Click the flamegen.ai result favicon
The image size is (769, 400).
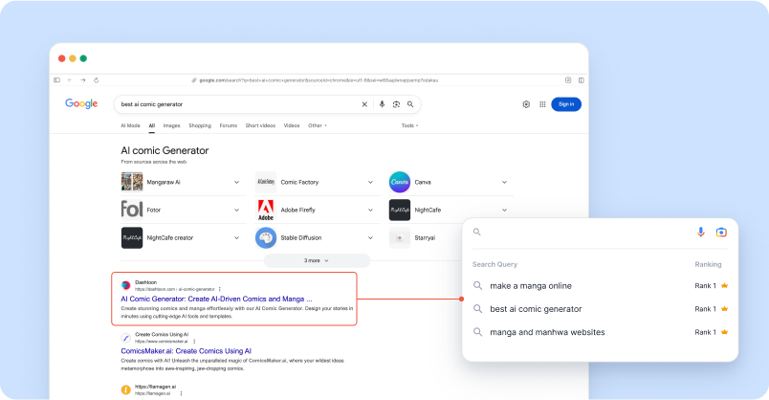[126, 389]
